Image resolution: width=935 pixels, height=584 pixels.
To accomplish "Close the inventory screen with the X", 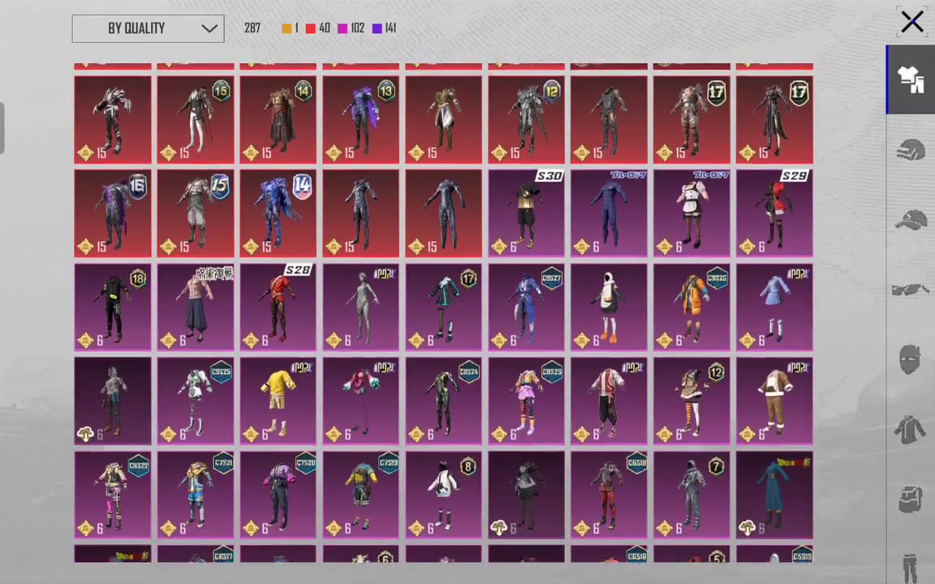I will 911,22.
